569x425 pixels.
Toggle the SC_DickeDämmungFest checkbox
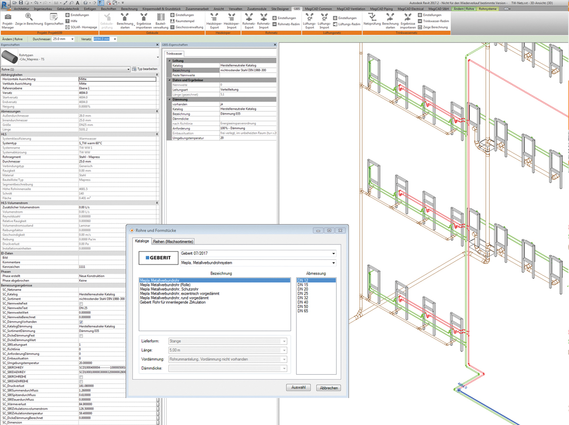point(81,335)
